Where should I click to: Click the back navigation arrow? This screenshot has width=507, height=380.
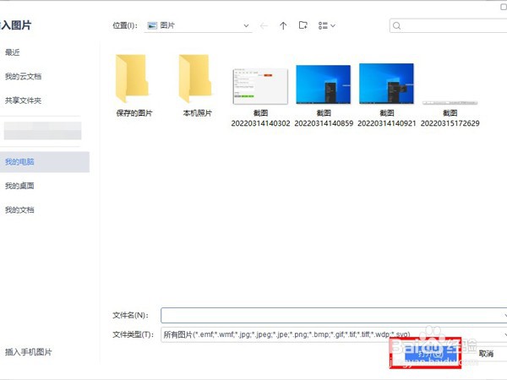pyautogui.click(x=264, y=25)
